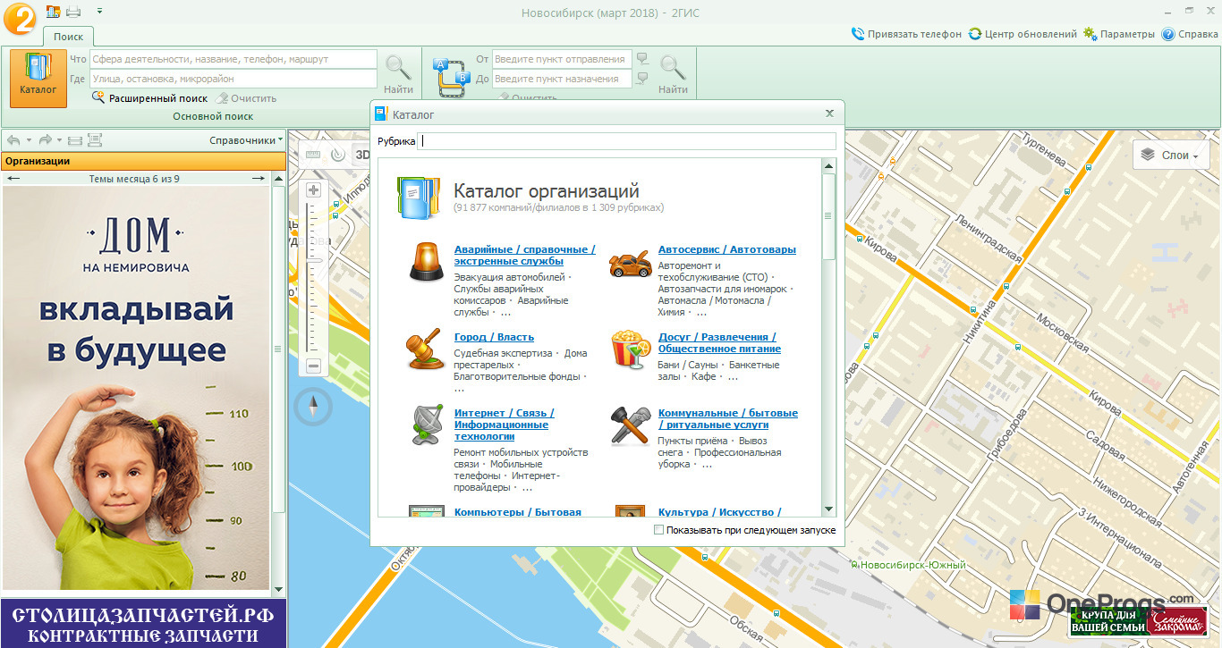Open the Город / Власть category link
The height and width of the screenshot is (648, 1222).
click(494, 337)
